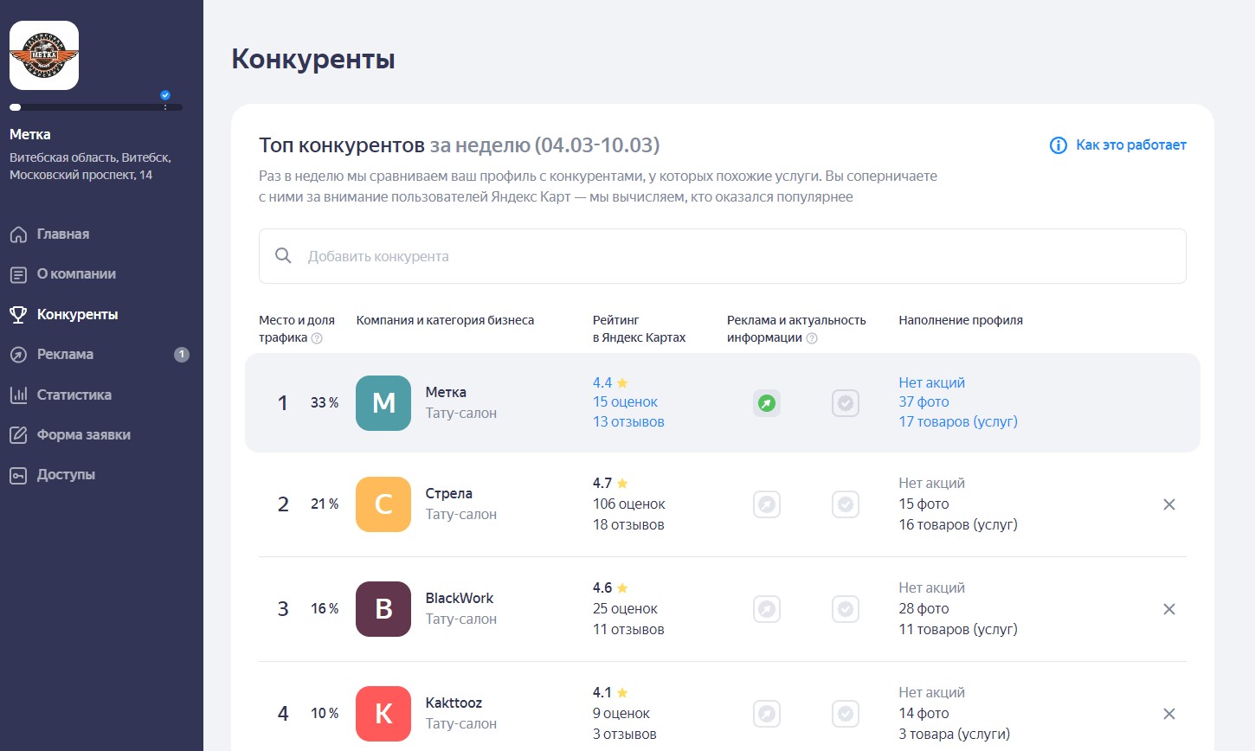Image resolution: width=1255 pixels, height=751 pixels.
Task: Click the key icon beside Доступы
Action: 18,475
